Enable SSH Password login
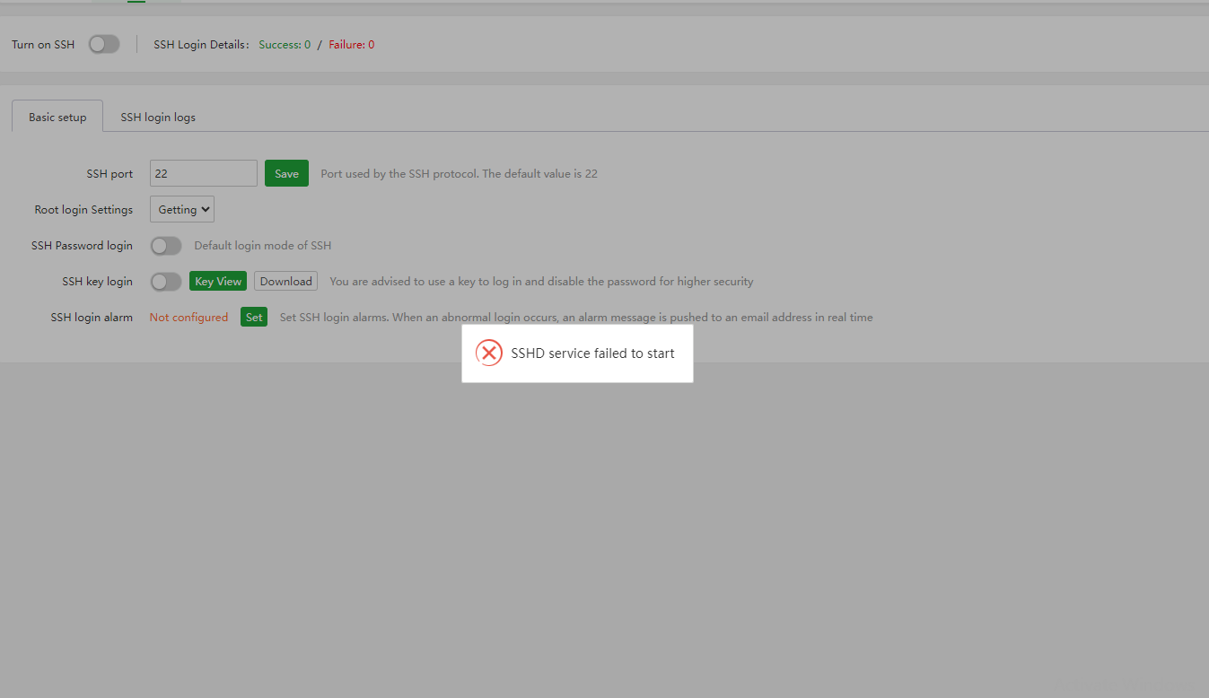This screenshot has width=1209, height=698. (x=165, y=245)
